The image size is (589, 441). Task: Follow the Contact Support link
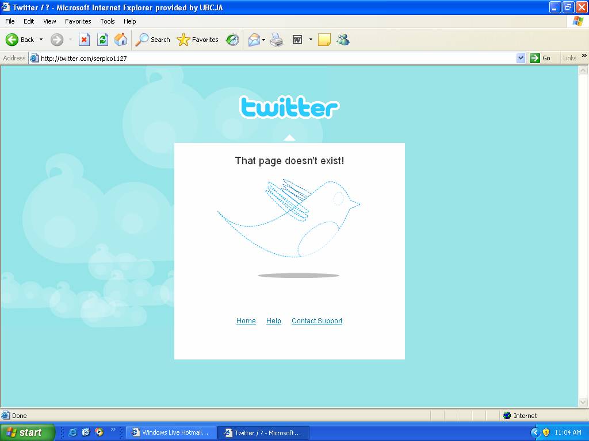(317, 321)
